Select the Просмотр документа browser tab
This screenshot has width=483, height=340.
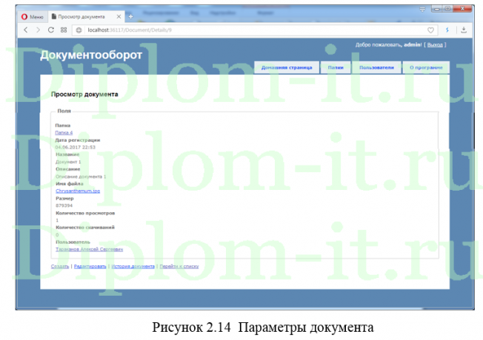(x=81, y=16)
